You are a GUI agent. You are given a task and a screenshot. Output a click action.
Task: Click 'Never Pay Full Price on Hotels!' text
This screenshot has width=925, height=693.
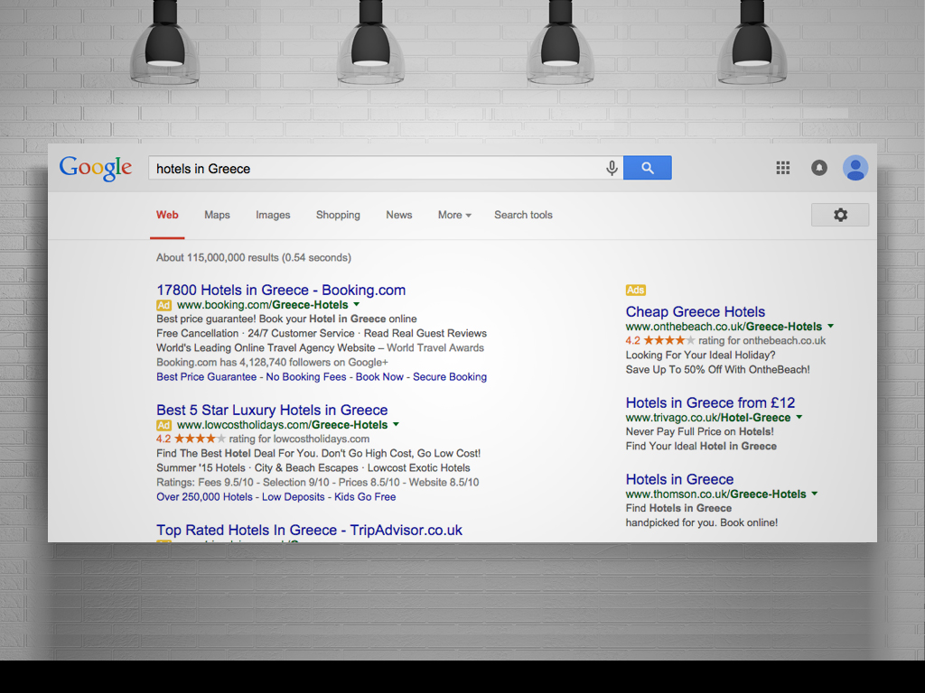coord(699,432)
